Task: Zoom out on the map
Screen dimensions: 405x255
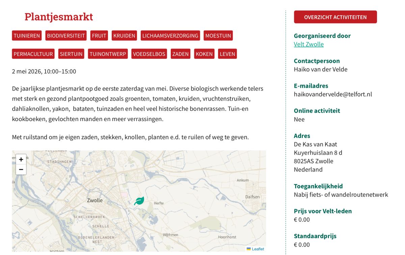Action: (21, 170)
